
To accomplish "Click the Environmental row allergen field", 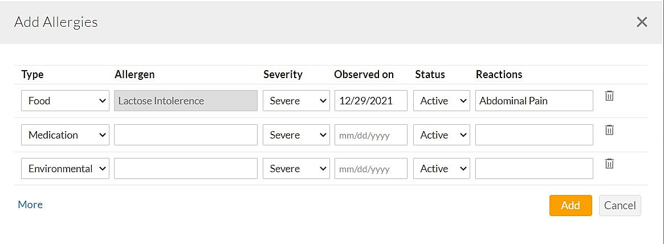I will coord(186,169).
